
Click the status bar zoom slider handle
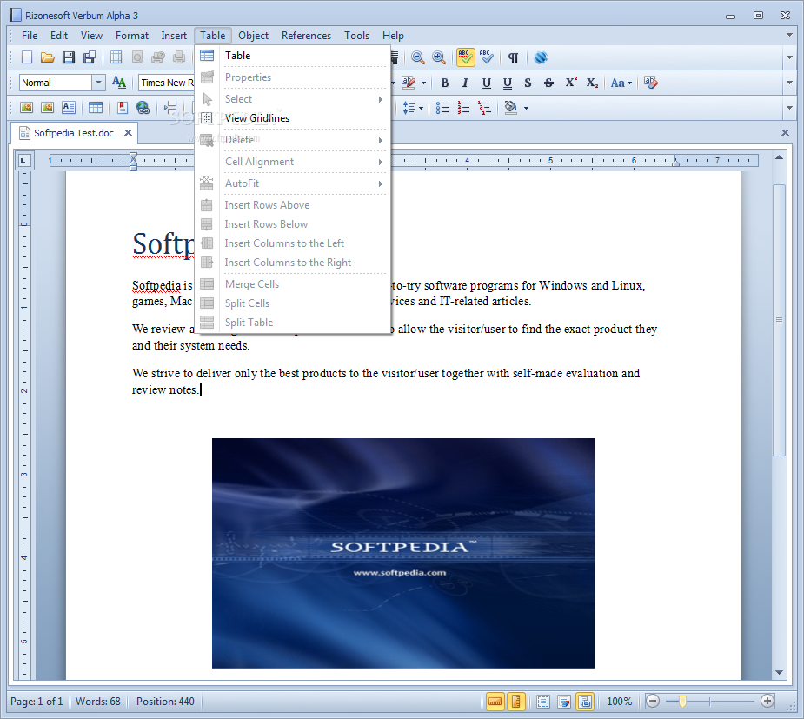coord(682,701)
